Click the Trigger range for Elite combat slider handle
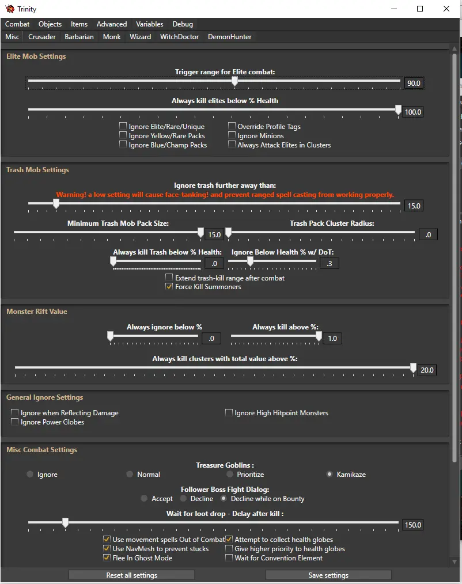Viewport: 462px width, 584px height. (234, 81)
